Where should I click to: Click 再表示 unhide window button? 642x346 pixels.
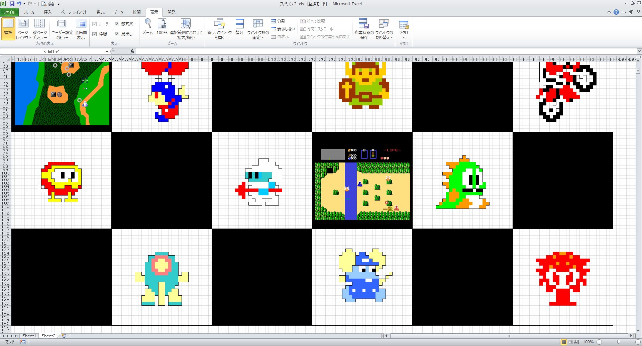click(x=280, y=37)
